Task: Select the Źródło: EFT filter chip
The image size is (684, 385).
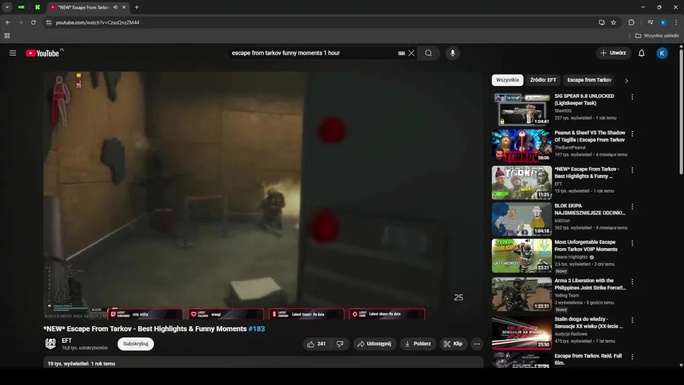Action: (x=543, y=80)
